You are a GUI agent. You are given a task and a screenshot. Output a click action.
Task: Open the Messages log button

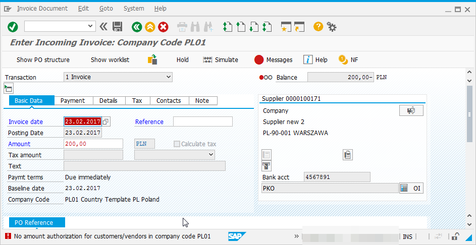click(x=273, y=59)
